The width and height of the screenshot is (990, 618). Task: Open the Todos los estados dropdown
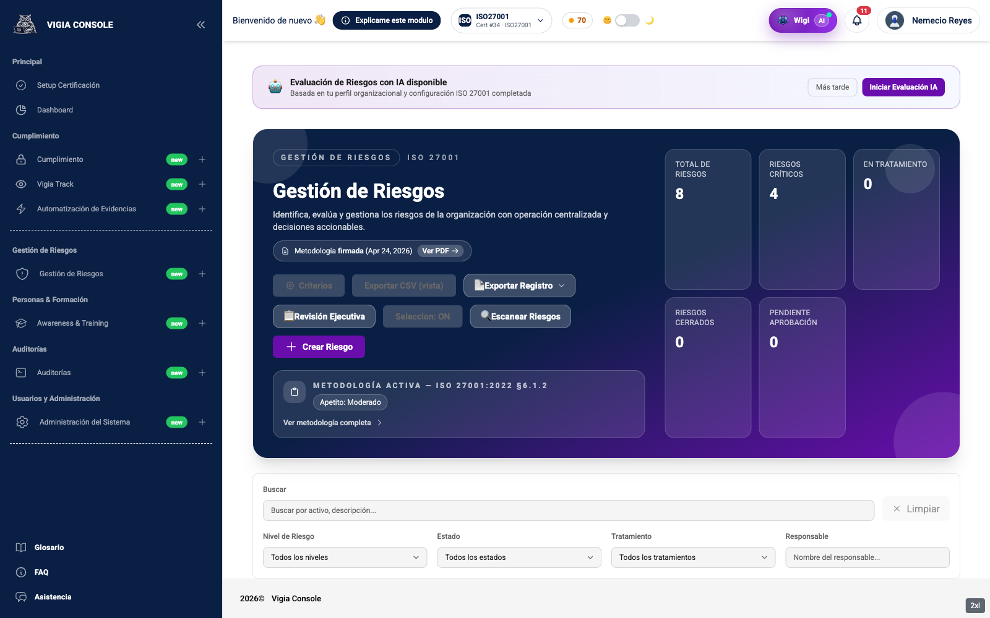519,557
